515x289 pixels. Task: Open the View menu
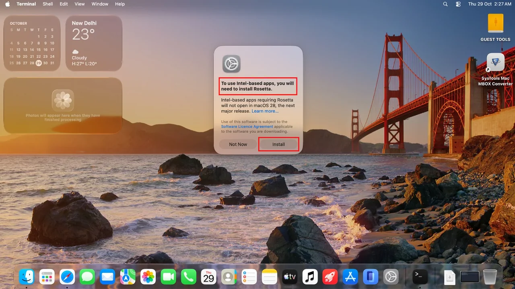(80, 4)
